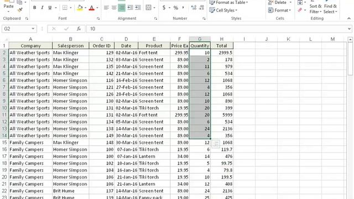
Task: Open Format as Table menu
Action: tap(228, 2)
